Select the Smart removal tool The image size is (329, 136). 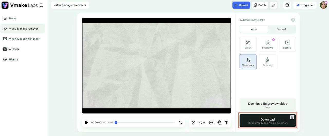click(x=248, y=44)
